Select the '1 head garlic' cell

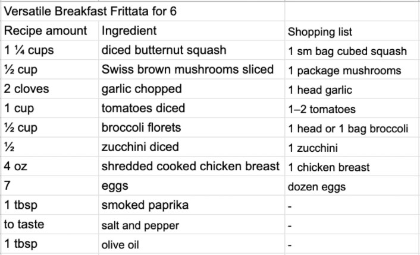352,89
